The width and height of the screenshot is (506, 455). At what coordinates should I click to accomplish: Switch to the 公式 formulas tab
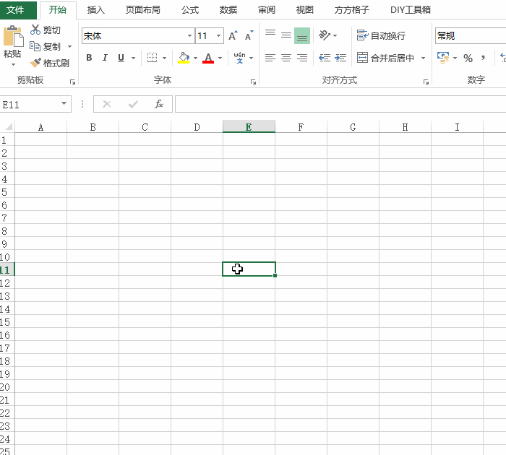[x=190, y=9]
